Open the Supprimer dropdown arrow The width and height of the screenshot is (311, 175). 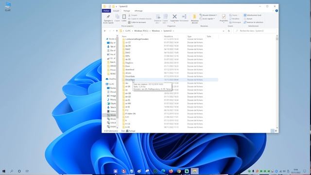click(174, 23)
